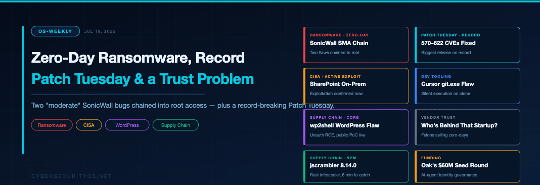Select the Ransomware tag pill

(x=52, y=125)
